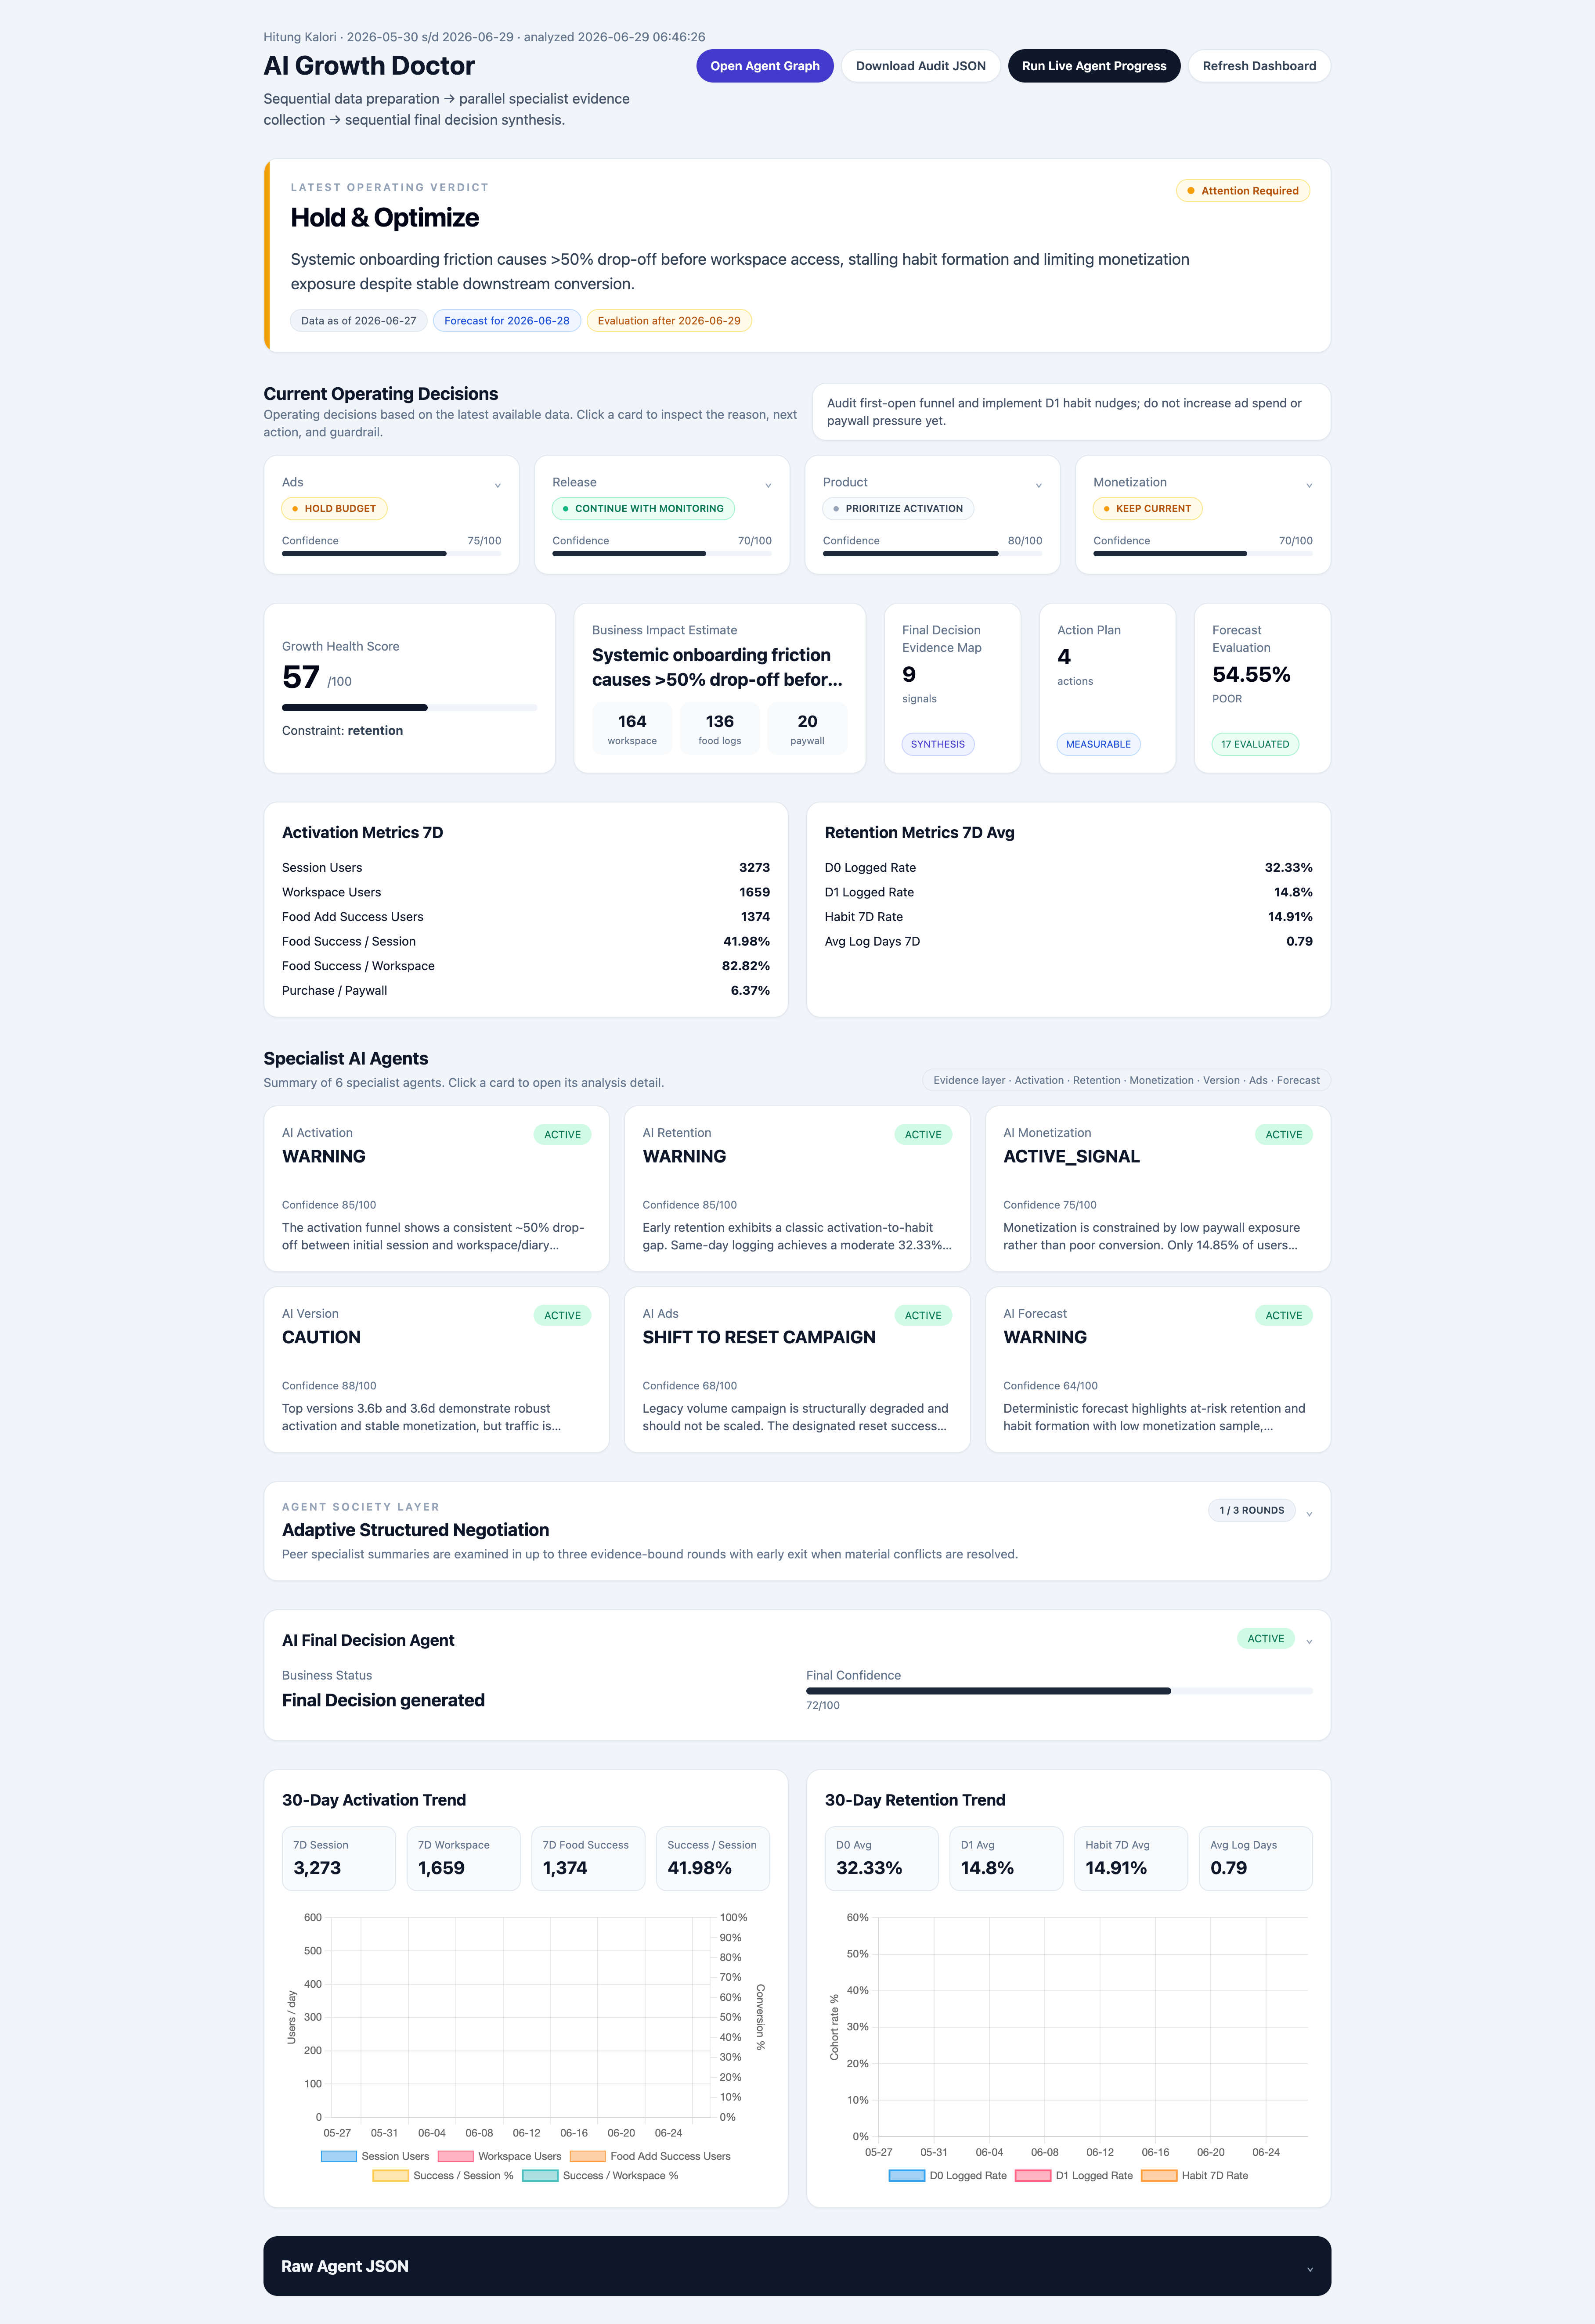The height and width of the screenshot is (2324, 1595).
Task: Click the 'Forecast for 2026-06-28' chip
Action: click(x=506, y=321)
